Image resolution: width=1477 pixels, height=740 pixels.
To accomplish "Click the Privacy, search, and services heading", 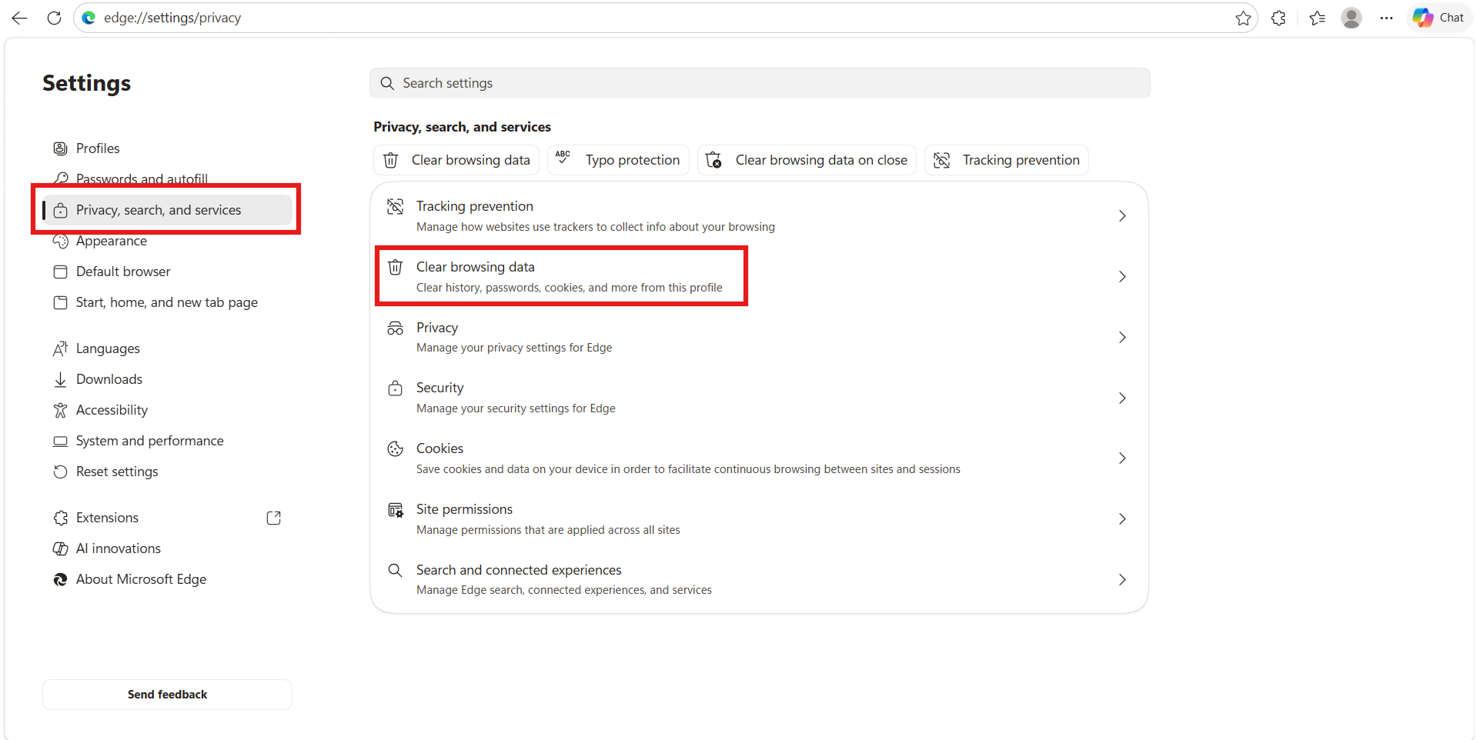I will tap(463, 127).
